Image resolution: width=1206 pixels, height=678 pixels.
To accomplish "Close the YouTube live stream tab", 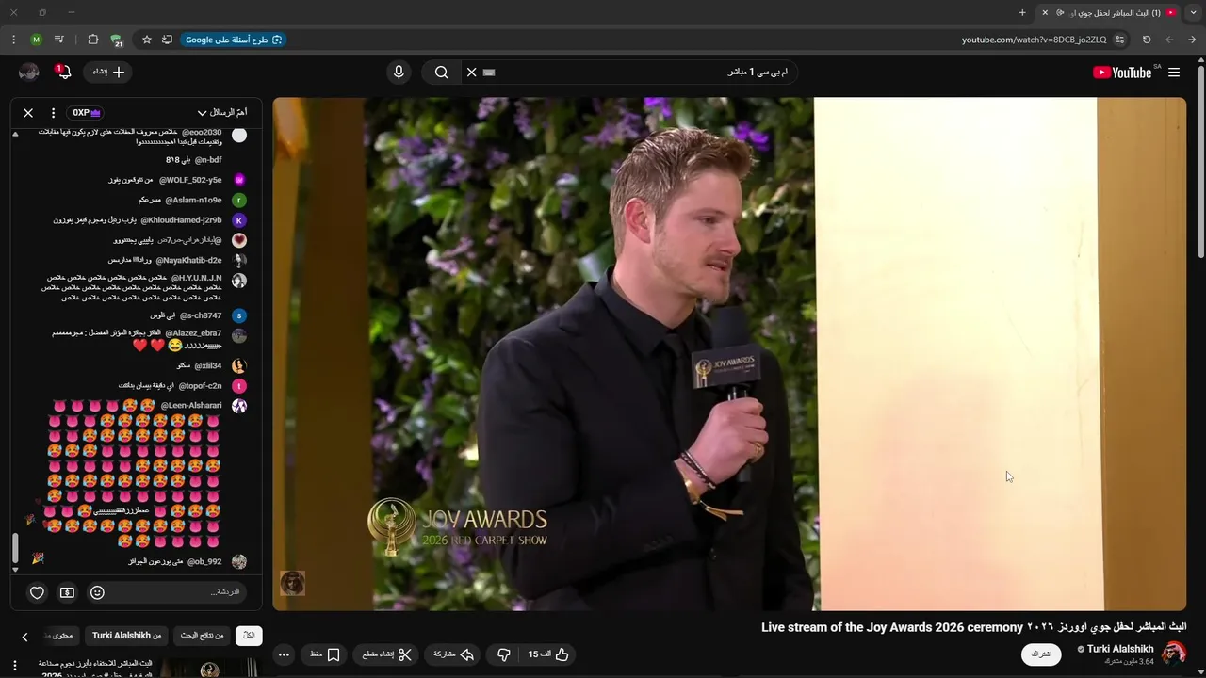I will (x=1044, y=12).
